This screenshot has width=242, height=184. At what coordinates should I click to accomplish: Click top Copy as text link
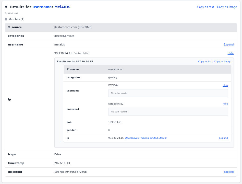click(x=205, y=7)
